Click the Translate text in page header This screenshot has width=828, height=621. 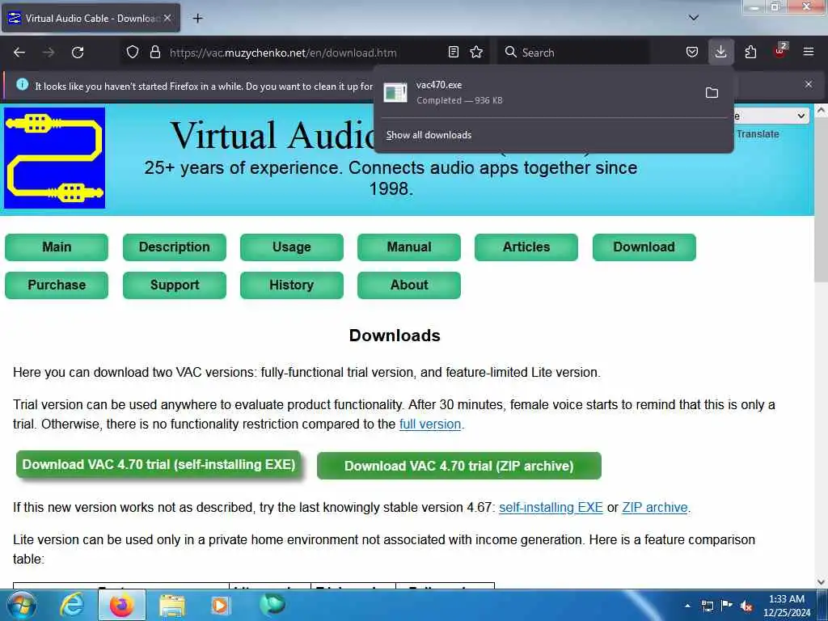[x=758, y=134]
